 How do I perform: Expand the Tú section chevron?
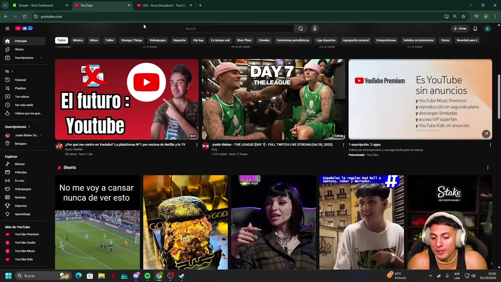(x=12, y=71)
